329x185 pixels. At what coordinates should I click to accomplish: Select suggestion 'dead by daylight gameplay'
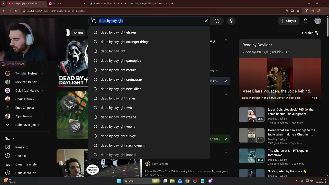click(x=149, y=61)
